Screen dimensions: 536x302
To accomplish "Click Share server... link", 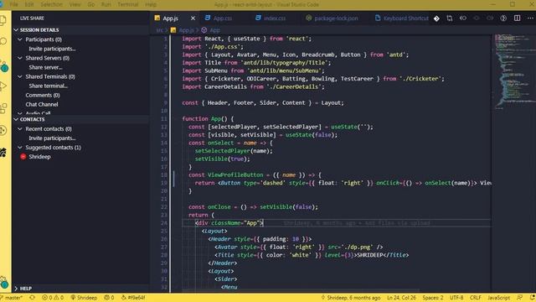I will pos(45,67).
